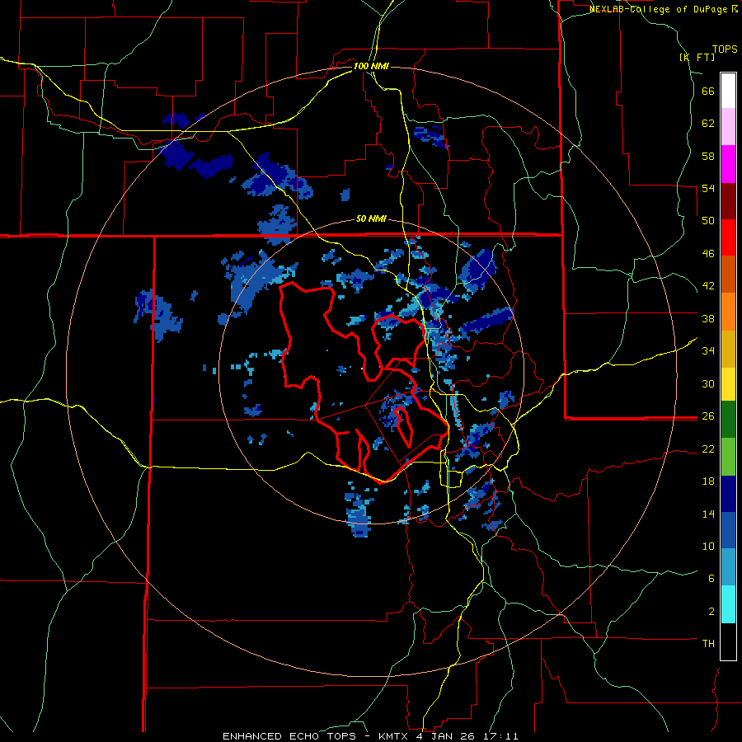Click the gold legend swatch at 34-38
The width and height of the screenshot is (742, 742).
pos(728,349)
